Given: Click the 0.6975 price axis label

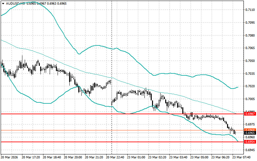Looking at the screenshot, I should click(250, 124).
